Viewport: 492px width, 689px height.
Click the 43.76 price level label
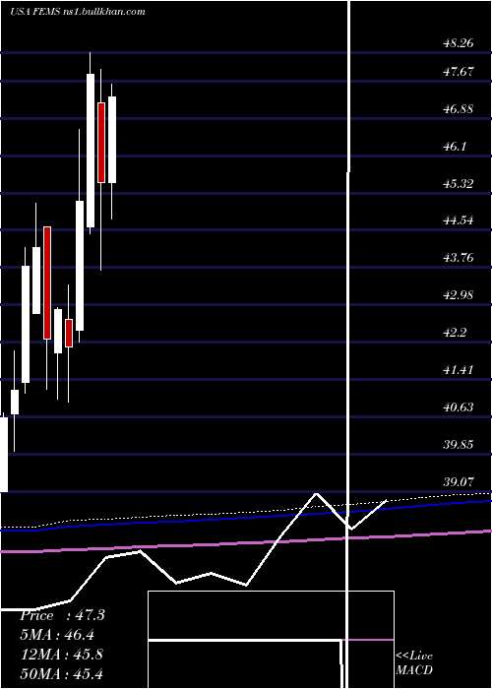tap(459, 258)
